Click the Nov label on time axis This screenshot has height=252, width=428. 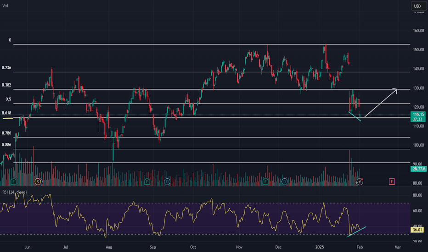pyautogui.click(x=239, y=247)
